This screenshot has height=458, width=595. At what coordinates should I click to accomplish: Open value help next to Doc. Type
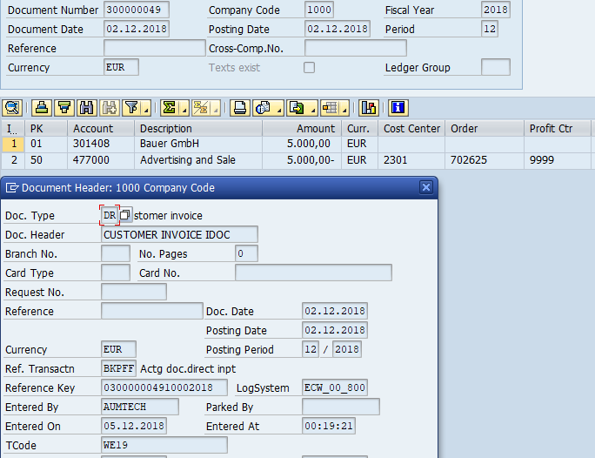pos(125,215)
